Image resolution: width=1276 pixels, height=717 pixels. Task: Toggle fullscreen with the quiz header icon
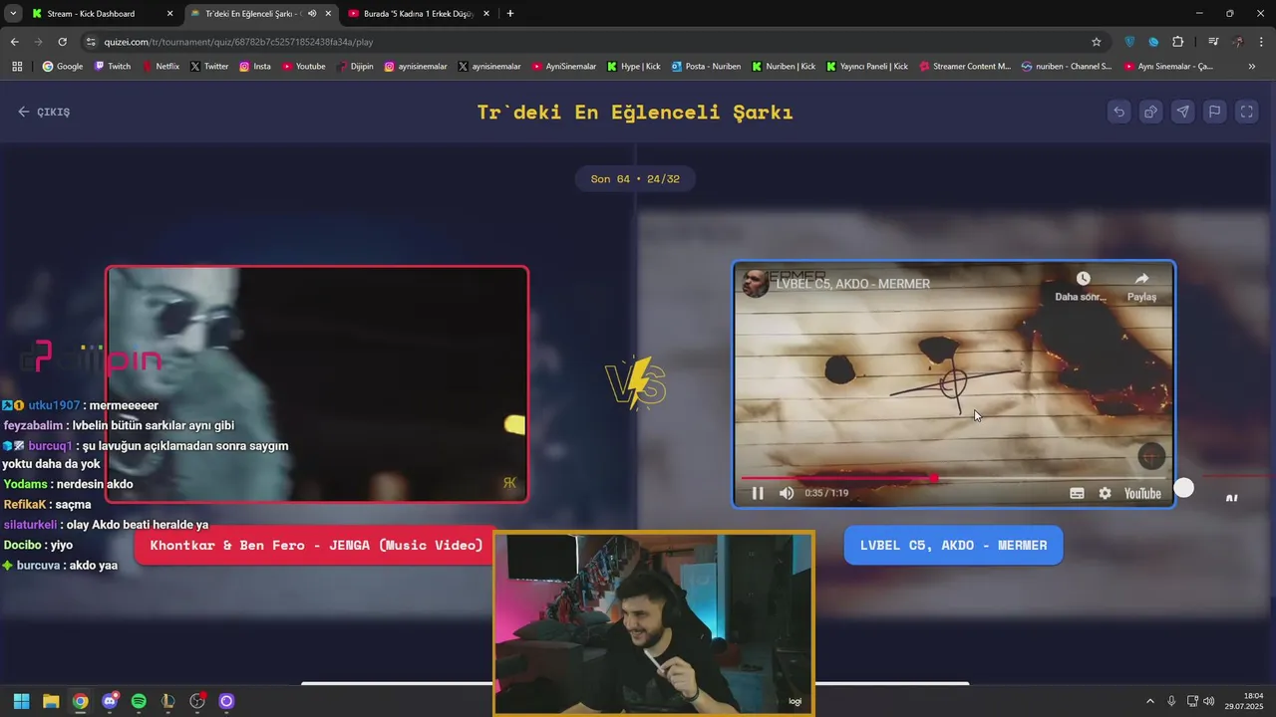point(1246,112)
